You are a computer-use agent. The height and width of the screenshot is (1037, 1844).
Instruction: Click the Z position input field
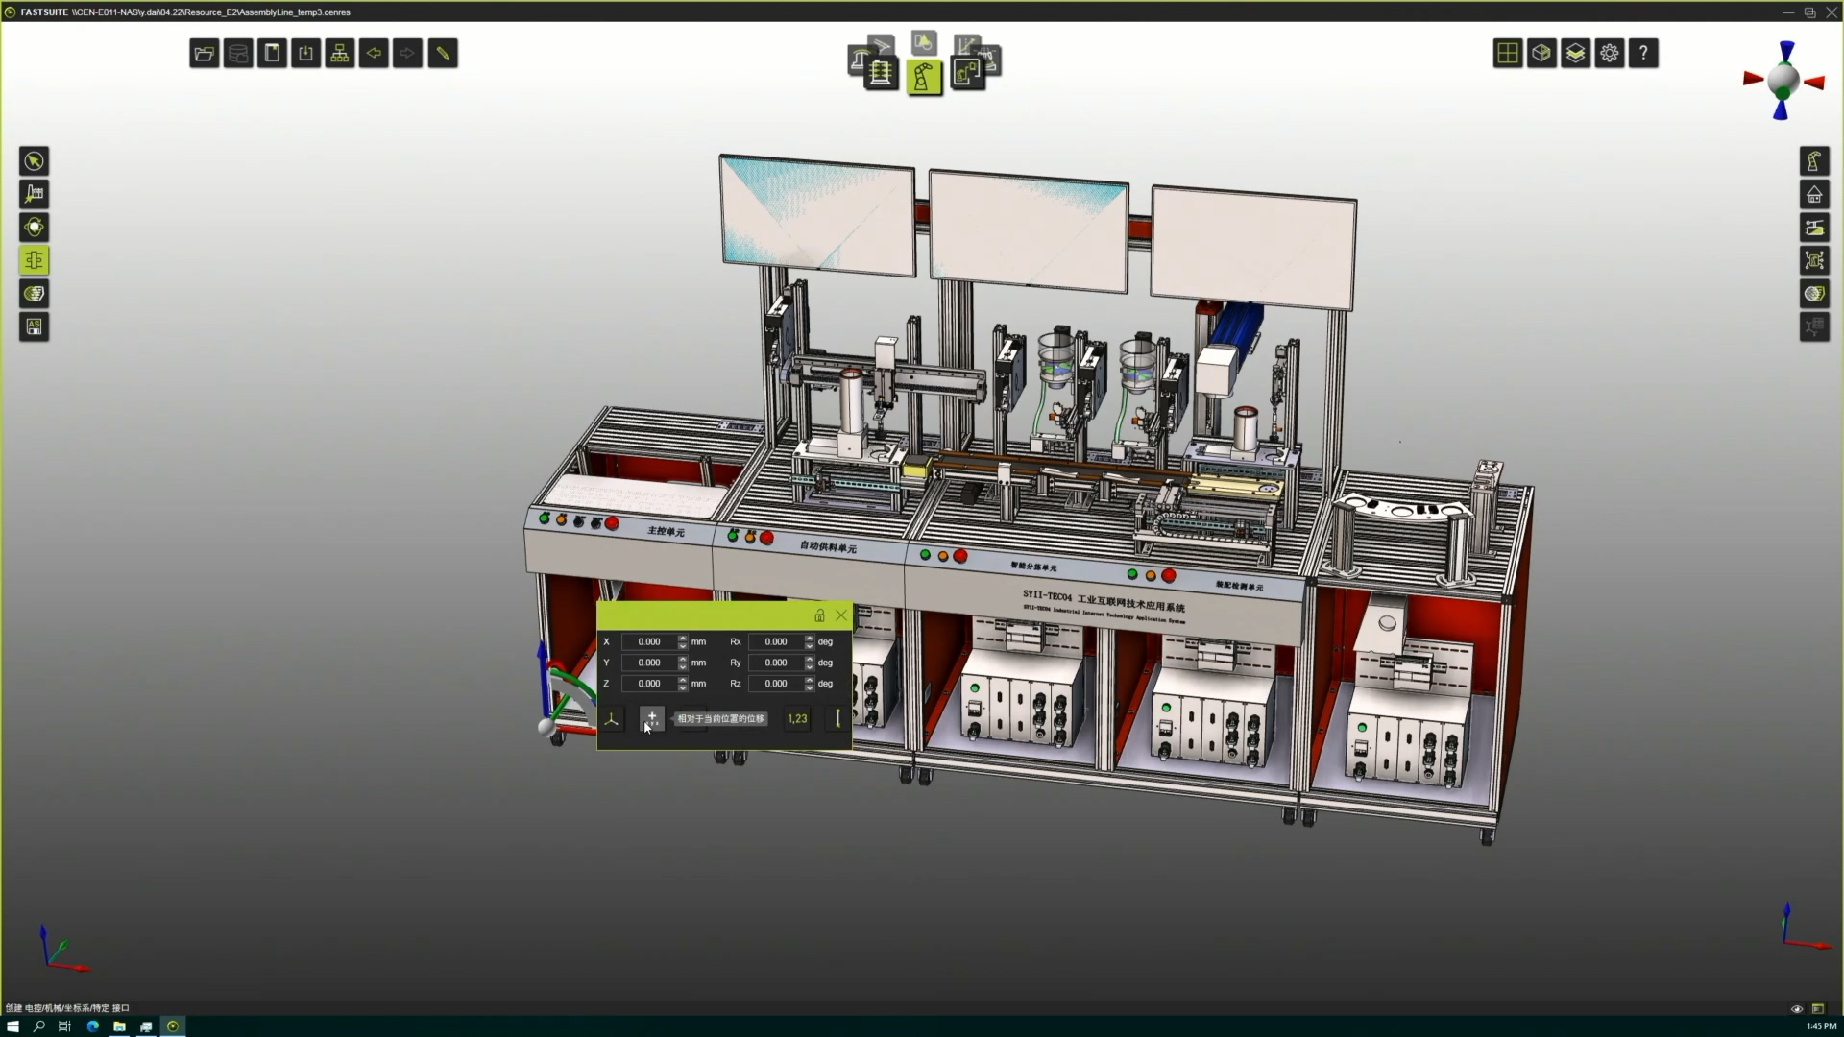point(649,684)
